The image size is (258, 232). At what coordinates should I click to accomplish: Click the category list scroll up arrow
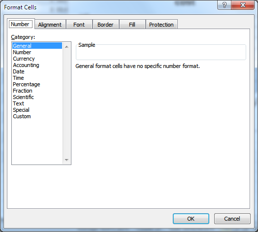pos(66,47)
